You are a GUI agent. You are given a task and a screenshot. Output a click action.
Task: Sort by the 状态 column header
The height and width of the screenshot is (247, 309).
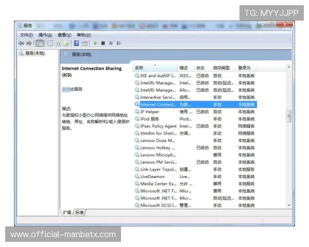click(x=203, y=68)
